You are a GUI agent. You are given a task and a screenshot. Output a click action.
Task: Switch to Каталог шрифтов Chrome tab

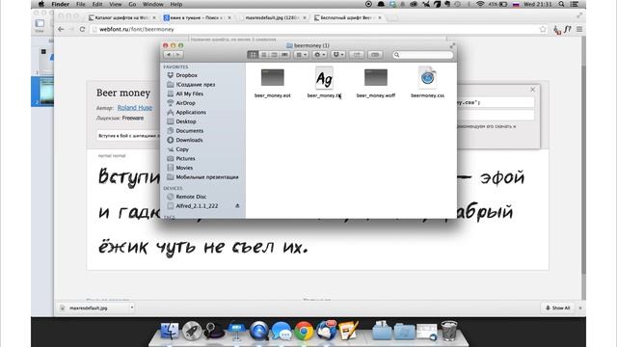122,17
